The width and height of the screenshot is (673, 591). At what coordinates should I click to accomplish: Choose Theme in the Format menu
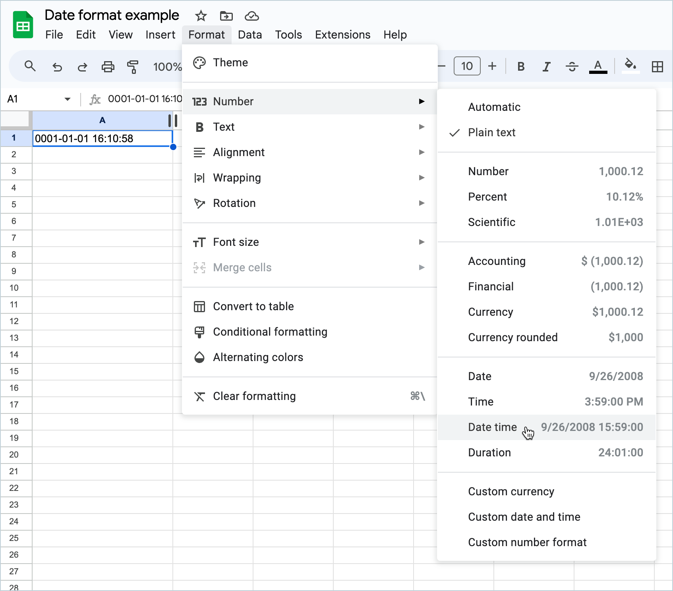[310, 63]
